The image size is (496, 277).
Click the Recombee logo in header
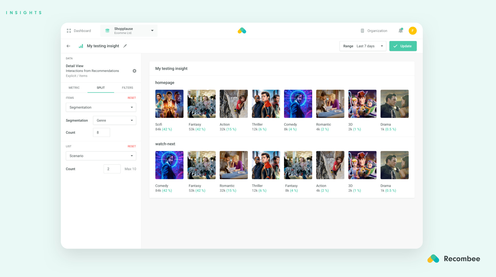pos(242,31)
